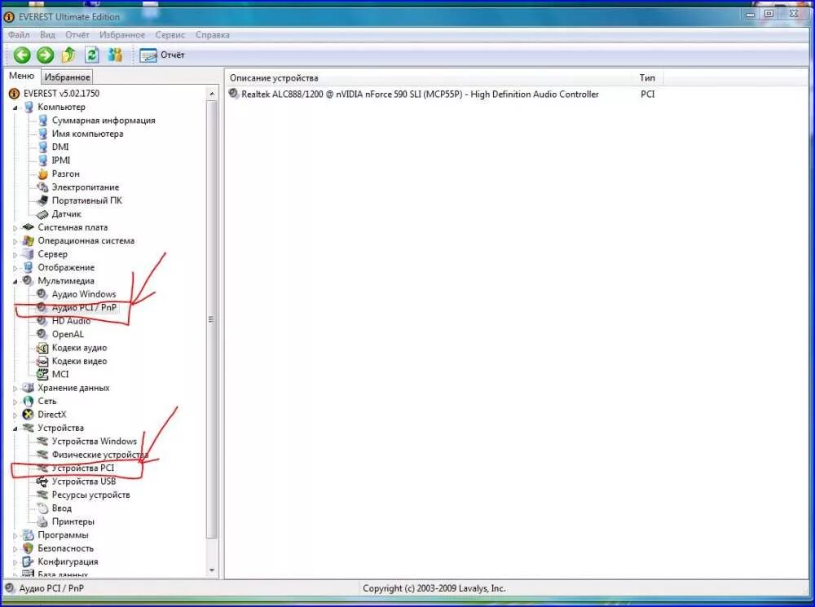Select Устройства Windows tree item
Image resolution: width=815 pixels, height=607 pixels.
[94, 442]
